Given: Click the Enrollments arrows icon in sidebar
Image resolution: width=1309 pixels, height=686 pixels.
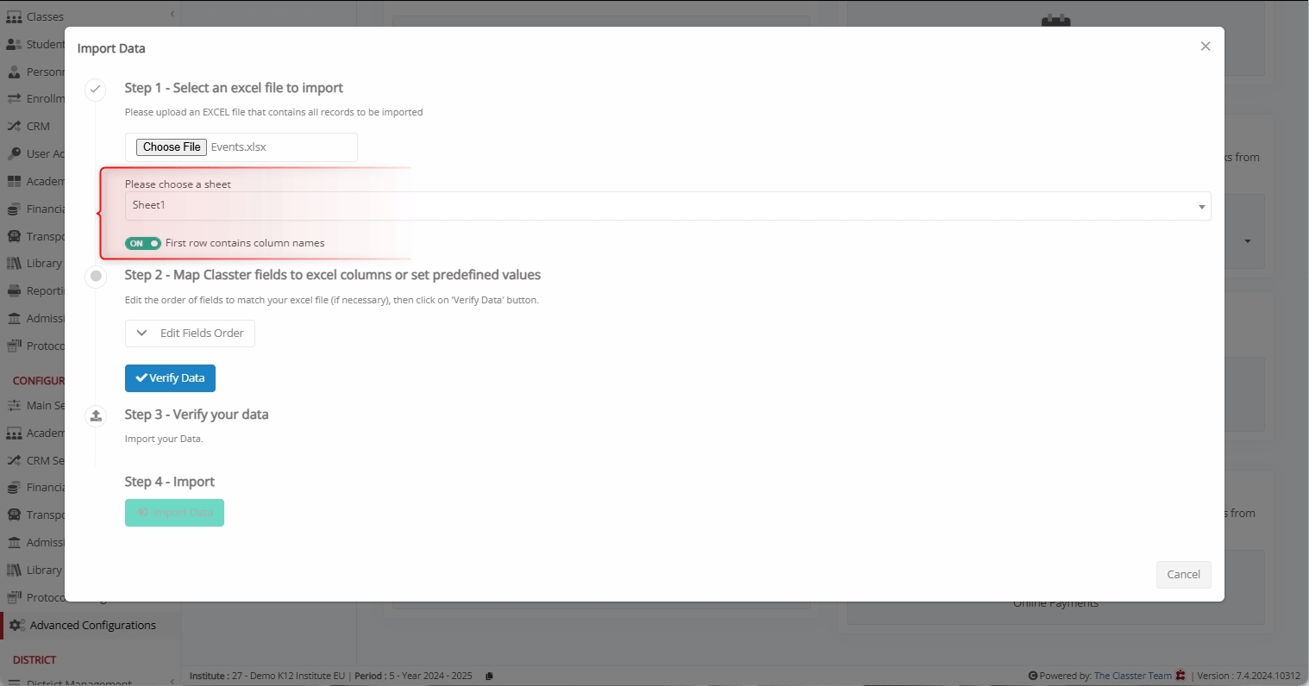Looking at the screenshot, I should point(14,99).
